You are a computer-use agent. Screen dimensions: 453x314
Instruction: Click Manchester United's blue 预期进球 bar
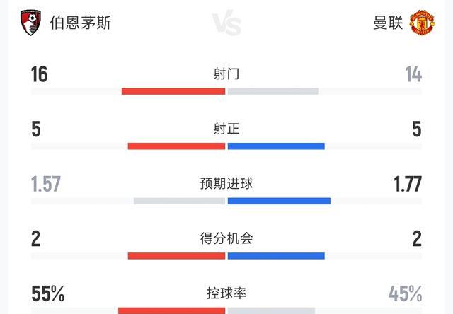tap(279, 201)
